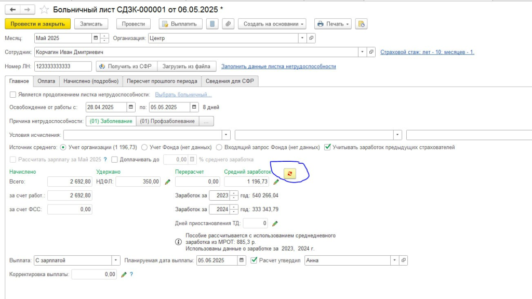Screen dimensions: 532x299
Task: Switch to the Оплата tab
Action: point(46,81)
